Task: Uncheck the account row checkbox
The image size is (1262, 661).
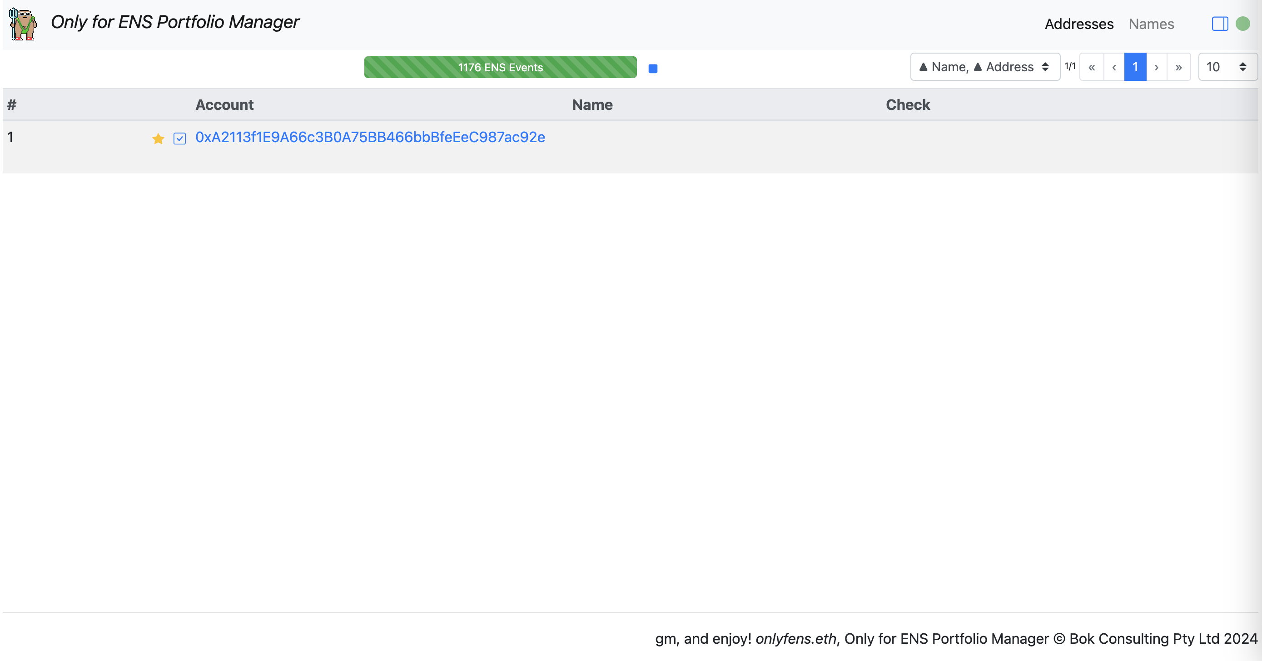Action: point(179,139)
